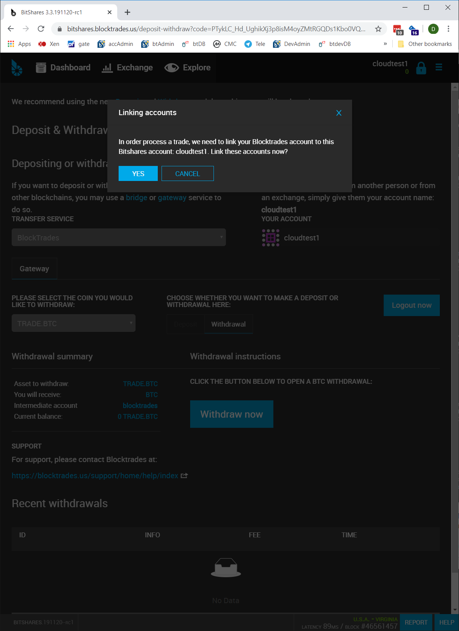
Task: View site info via the lock icon
Action: 59,29
